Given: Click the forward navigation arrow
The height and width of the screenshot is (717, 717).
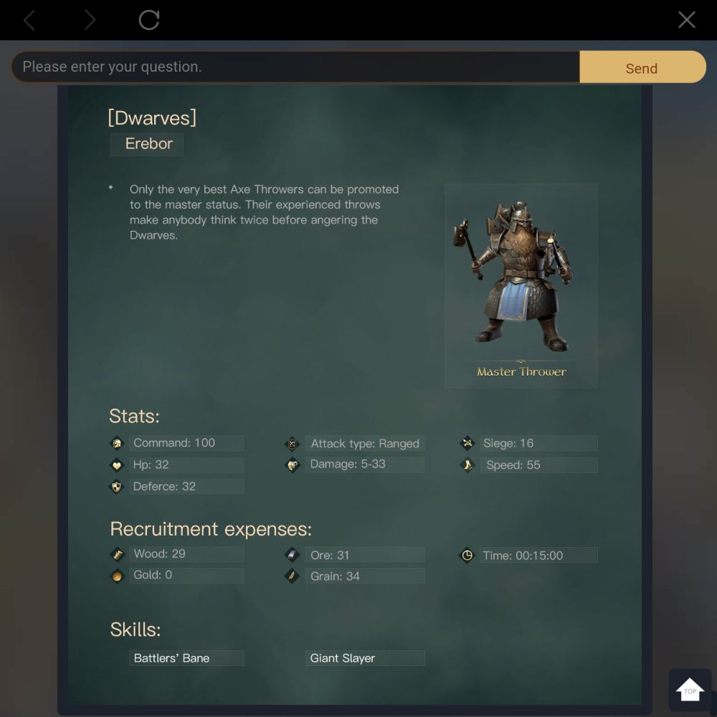Looking at the screenshot, I should tap(90, 20).
